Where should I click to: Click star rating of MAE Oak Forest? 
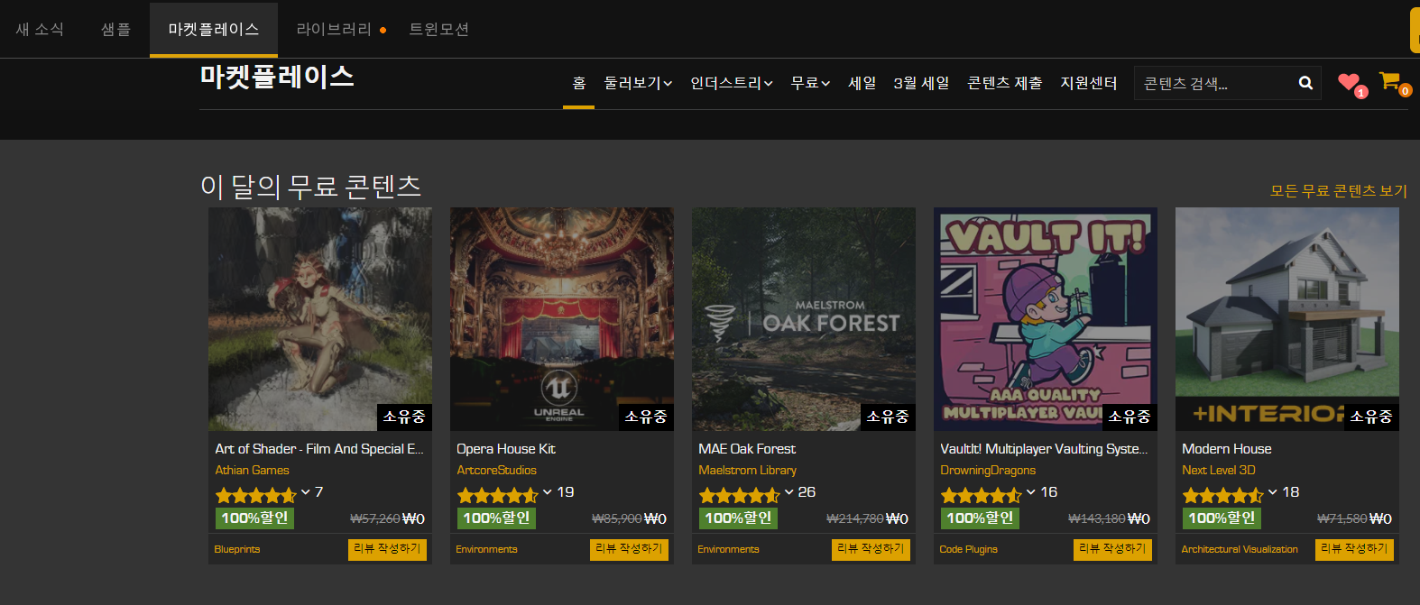(x=740, y=495)
